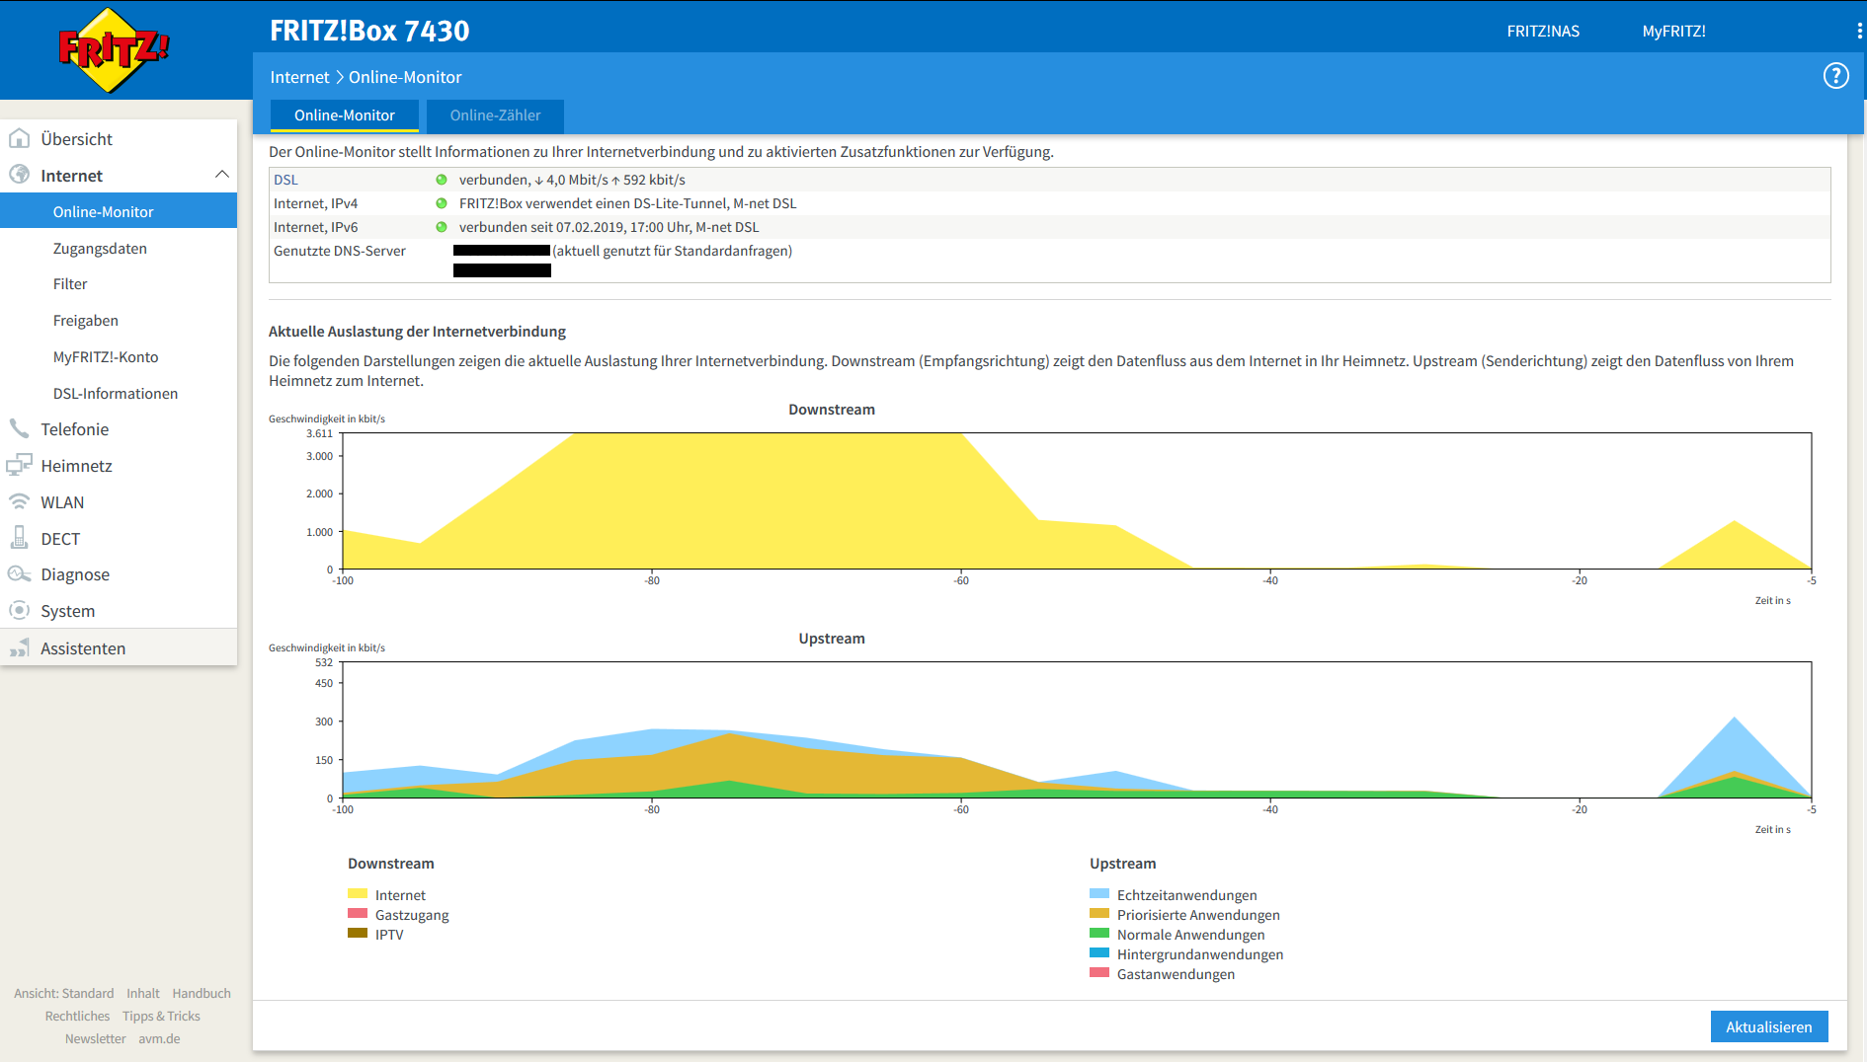Select Online-Monitor in the sidebar
The width and height of the screenshot is (1867, 1062).
click(119, 212)
